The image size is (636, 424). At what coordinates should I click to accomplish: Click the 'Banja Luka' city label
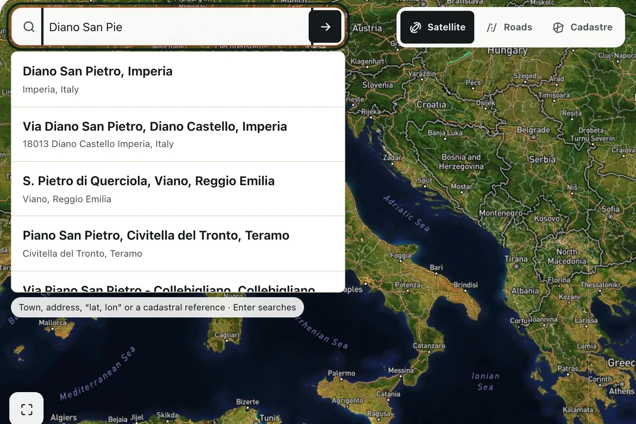(x=445, y=133)
